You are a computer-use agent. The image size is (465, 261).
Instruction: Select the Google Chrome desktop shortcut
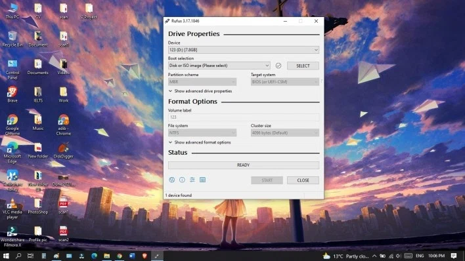pyautogui.click(x=12, y=125)
